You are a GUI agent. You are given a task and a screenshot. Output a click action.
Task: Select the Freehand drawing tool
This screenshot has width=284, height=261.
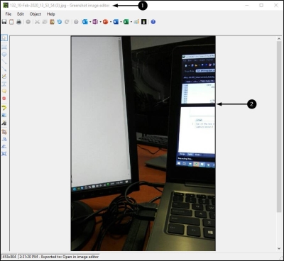pos(4,77)
